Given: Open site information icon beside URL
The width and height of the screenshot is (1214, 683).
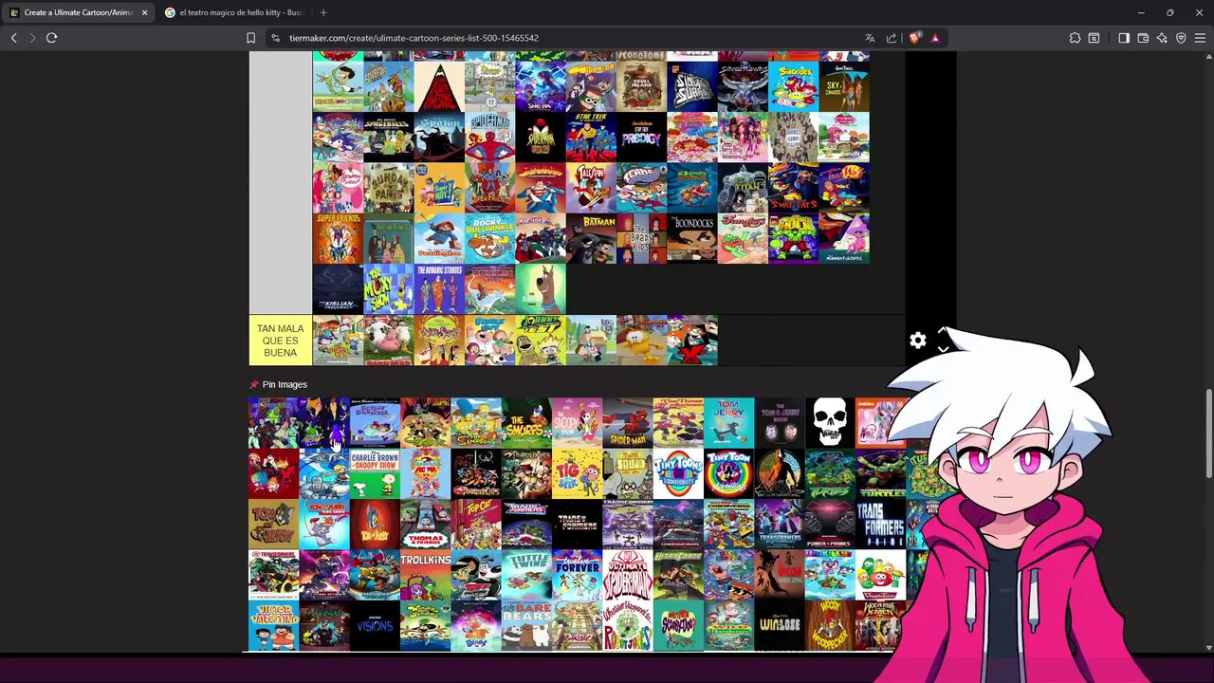Looking at the screenshot, I should pos(275,38).
